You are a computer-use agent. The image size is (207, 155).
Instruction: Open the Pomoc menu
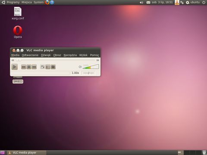coord(94,55)
